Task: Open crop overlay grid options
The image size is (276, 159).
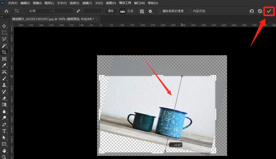Action: 142,11
